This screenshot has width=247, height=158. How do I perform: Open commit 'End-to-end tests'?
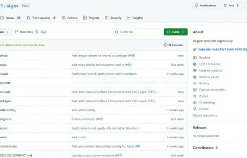83,119
